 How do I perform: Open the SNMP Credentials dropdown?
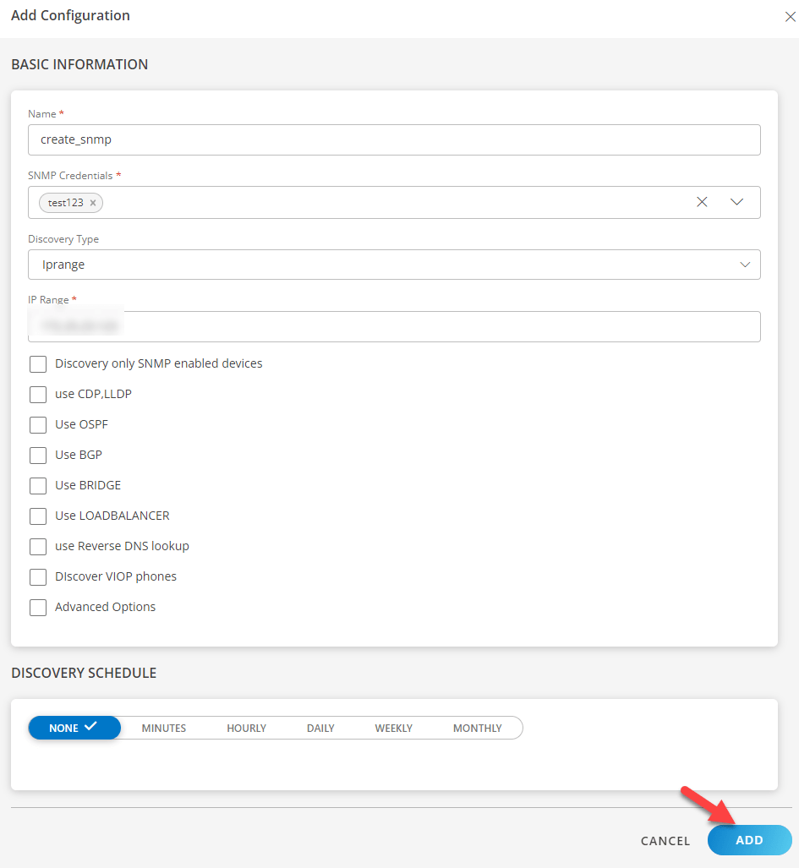pyautogui.click(x=736, y=202)
